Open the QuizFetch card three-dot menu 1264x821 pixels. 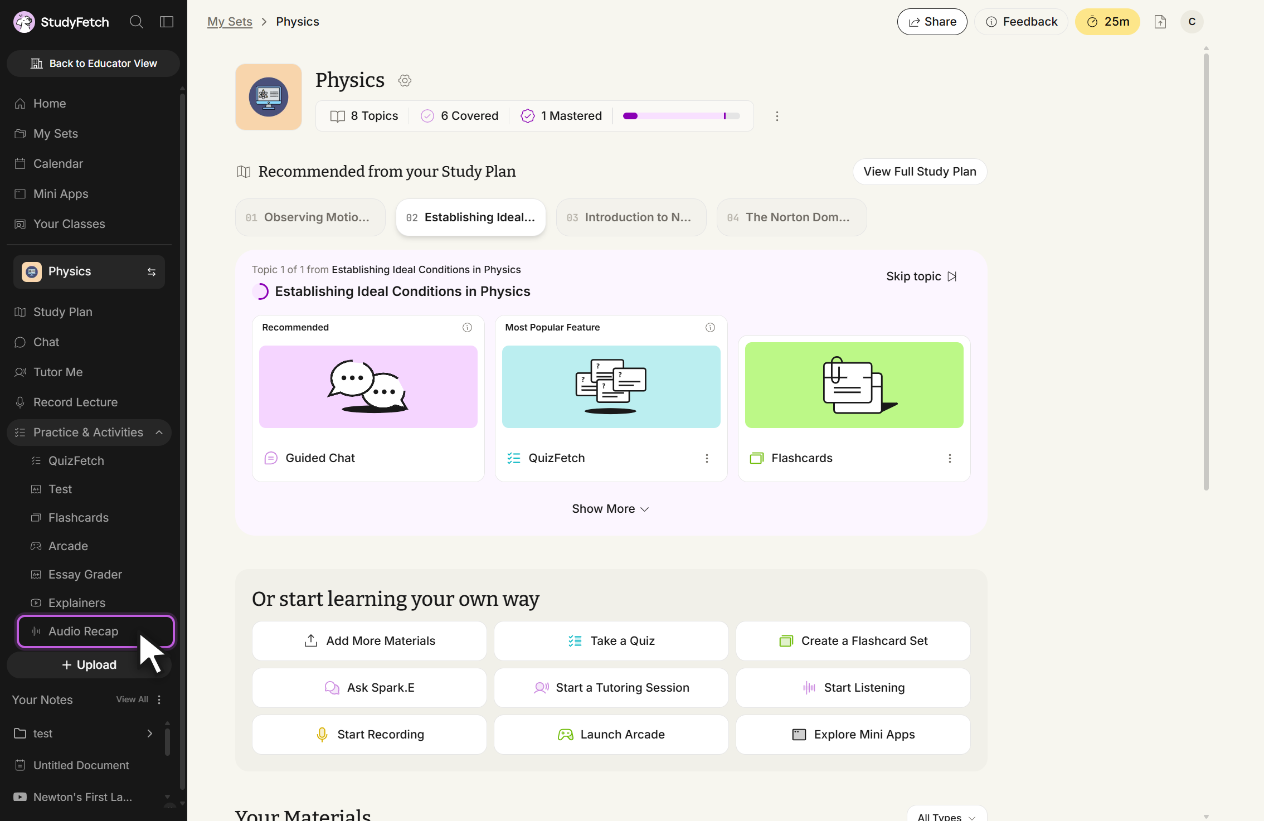[707, 458]
